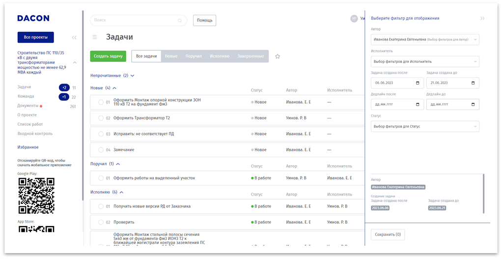Click the DACON logo
502x259 pixels.
click(x=33, y=18)
